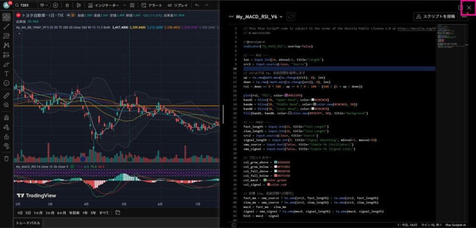Screen dimensions: 476x228
Task: Click the trash icon to remove drawings
Action: 7,158
